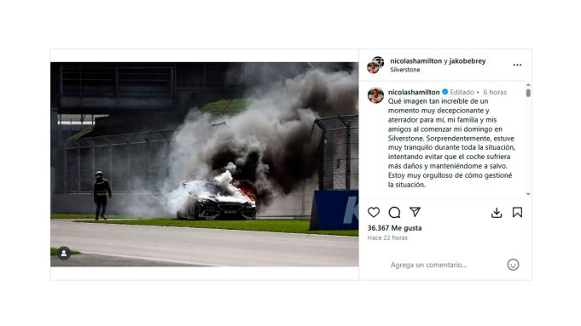Open nicolashamilton profile from the post header
The width and height of the screenshot is (581, 326).
click(415, 61)
